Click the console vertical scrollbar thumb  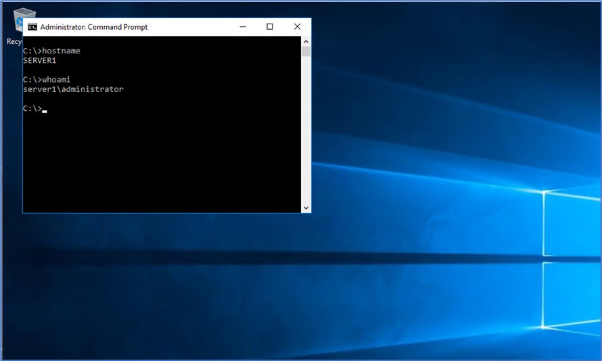click(x=306, y=51)
